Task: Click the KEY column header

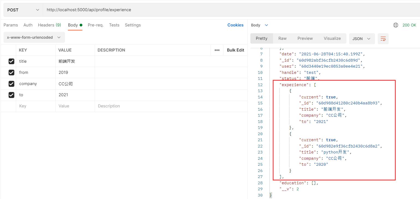Action: pyautogui.click(x=23, y=50)
